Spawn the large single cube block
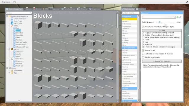The image size is (189, 106). click(38, 25)
